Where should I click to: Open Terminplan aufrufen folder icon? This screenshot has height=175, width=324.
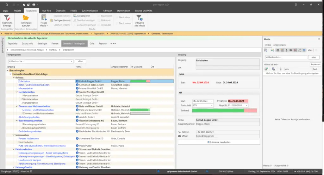click(26, 18)
